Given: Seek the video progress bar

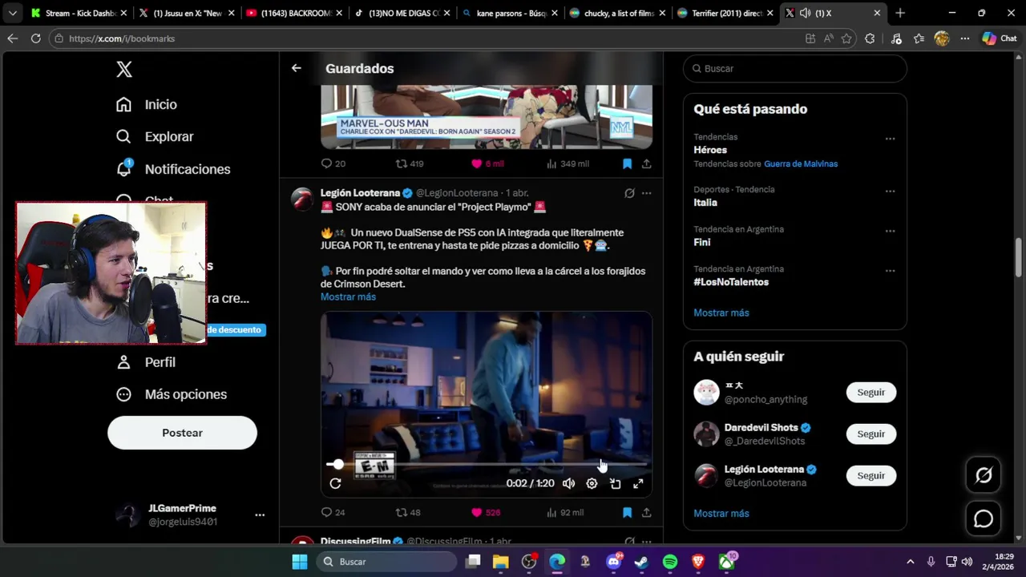Looking at the screenshot, I should click(x=487, y=464).
